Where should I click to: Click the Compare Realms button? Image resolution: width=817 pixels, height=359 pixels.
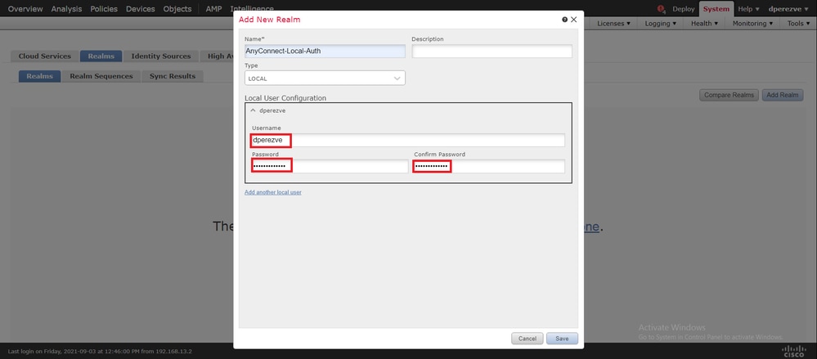729,95
